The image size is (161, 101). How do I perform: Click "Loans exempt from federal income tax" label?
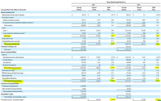[x=14, y=33]
